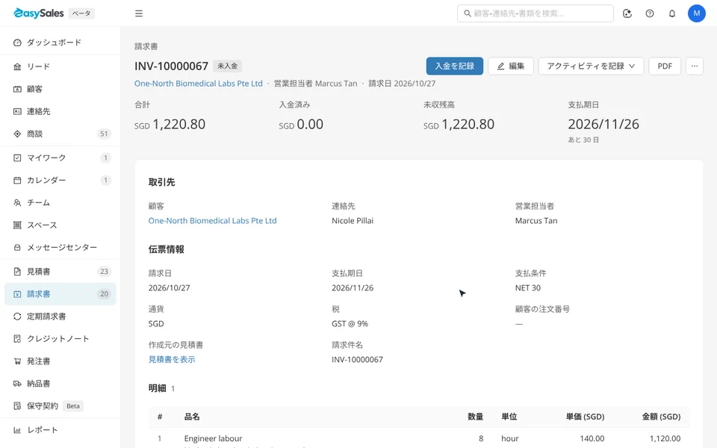Click GST @ 9% tax value
The height and width of the screenshot is (448, 717).
click(350, 323)
